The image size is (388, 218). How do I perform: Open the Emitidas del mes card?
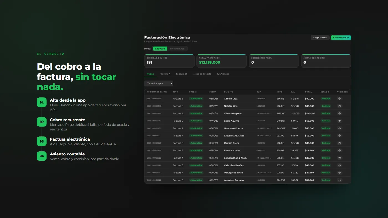click(x=169, y=61)
